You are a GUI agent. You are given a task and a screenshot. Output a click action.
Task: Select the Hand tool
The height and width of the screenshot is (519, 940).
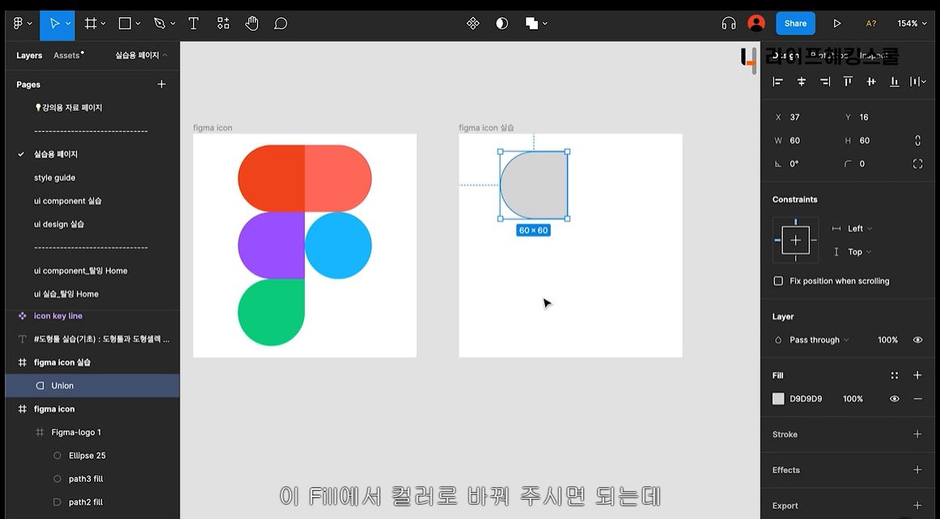click(252, 23)
